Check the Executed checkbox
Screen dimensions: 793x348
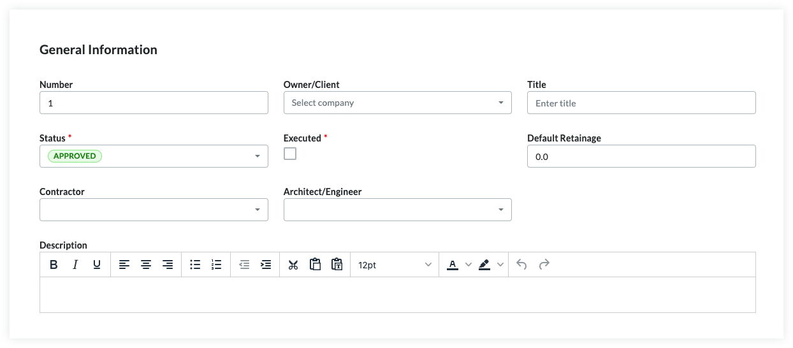pos(290,154)
